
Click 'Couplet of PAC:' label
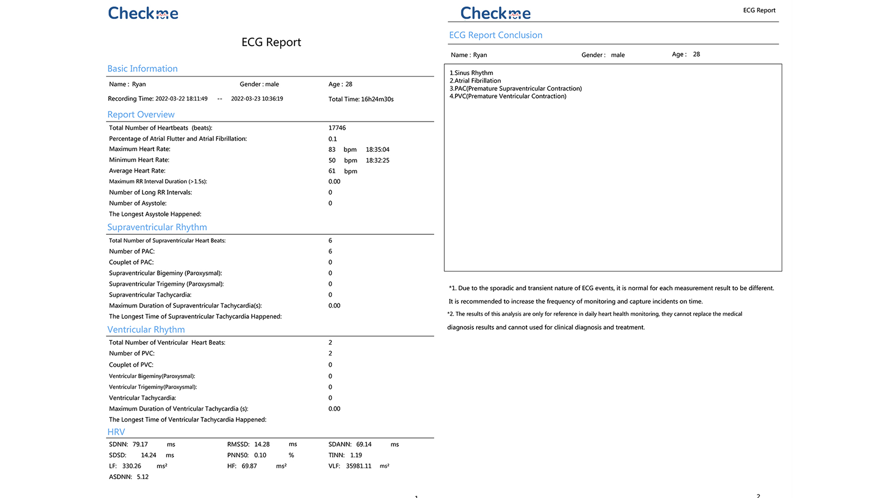pyautogui.click(x=132, y=262)
